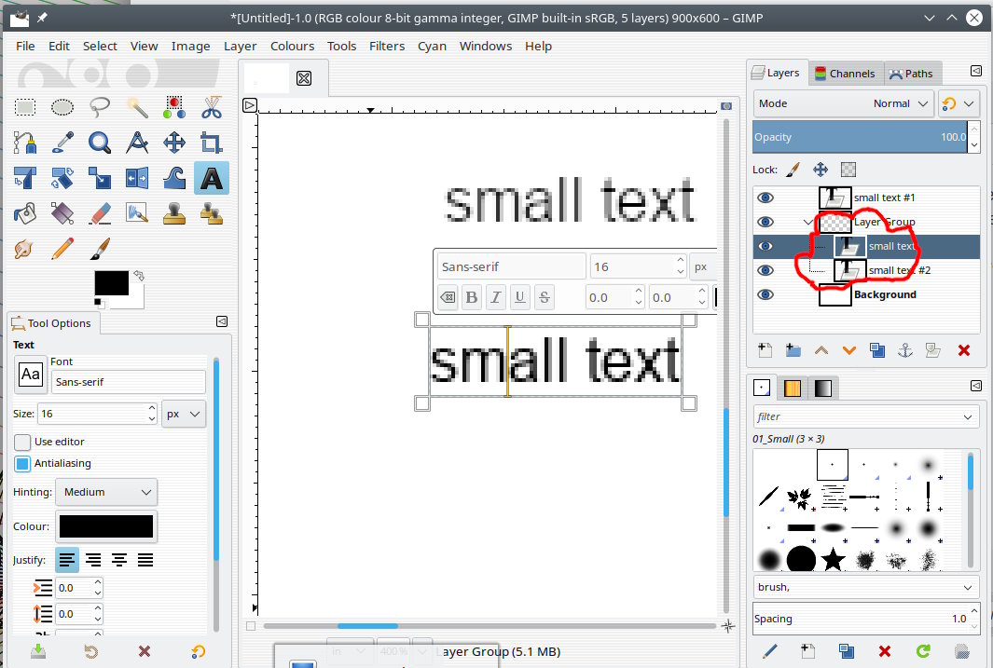The image size is (993, 668).
Task: Switch to the Channels tab
Action: click(x=844, y=73)
